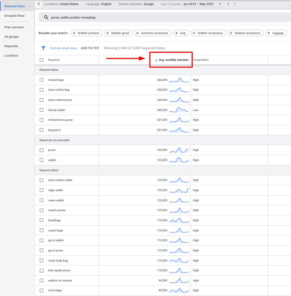Open Plan overview from the sidebar

(14, 27)
